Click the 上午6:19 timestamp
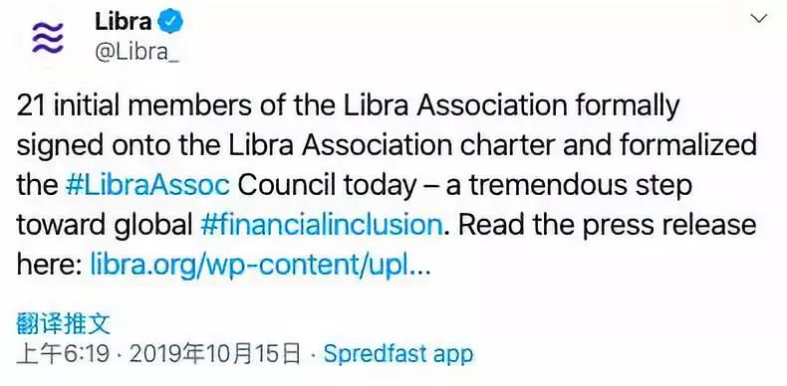Image resolution: width=787 pixels, height=386 pixels. pos(63,354)
